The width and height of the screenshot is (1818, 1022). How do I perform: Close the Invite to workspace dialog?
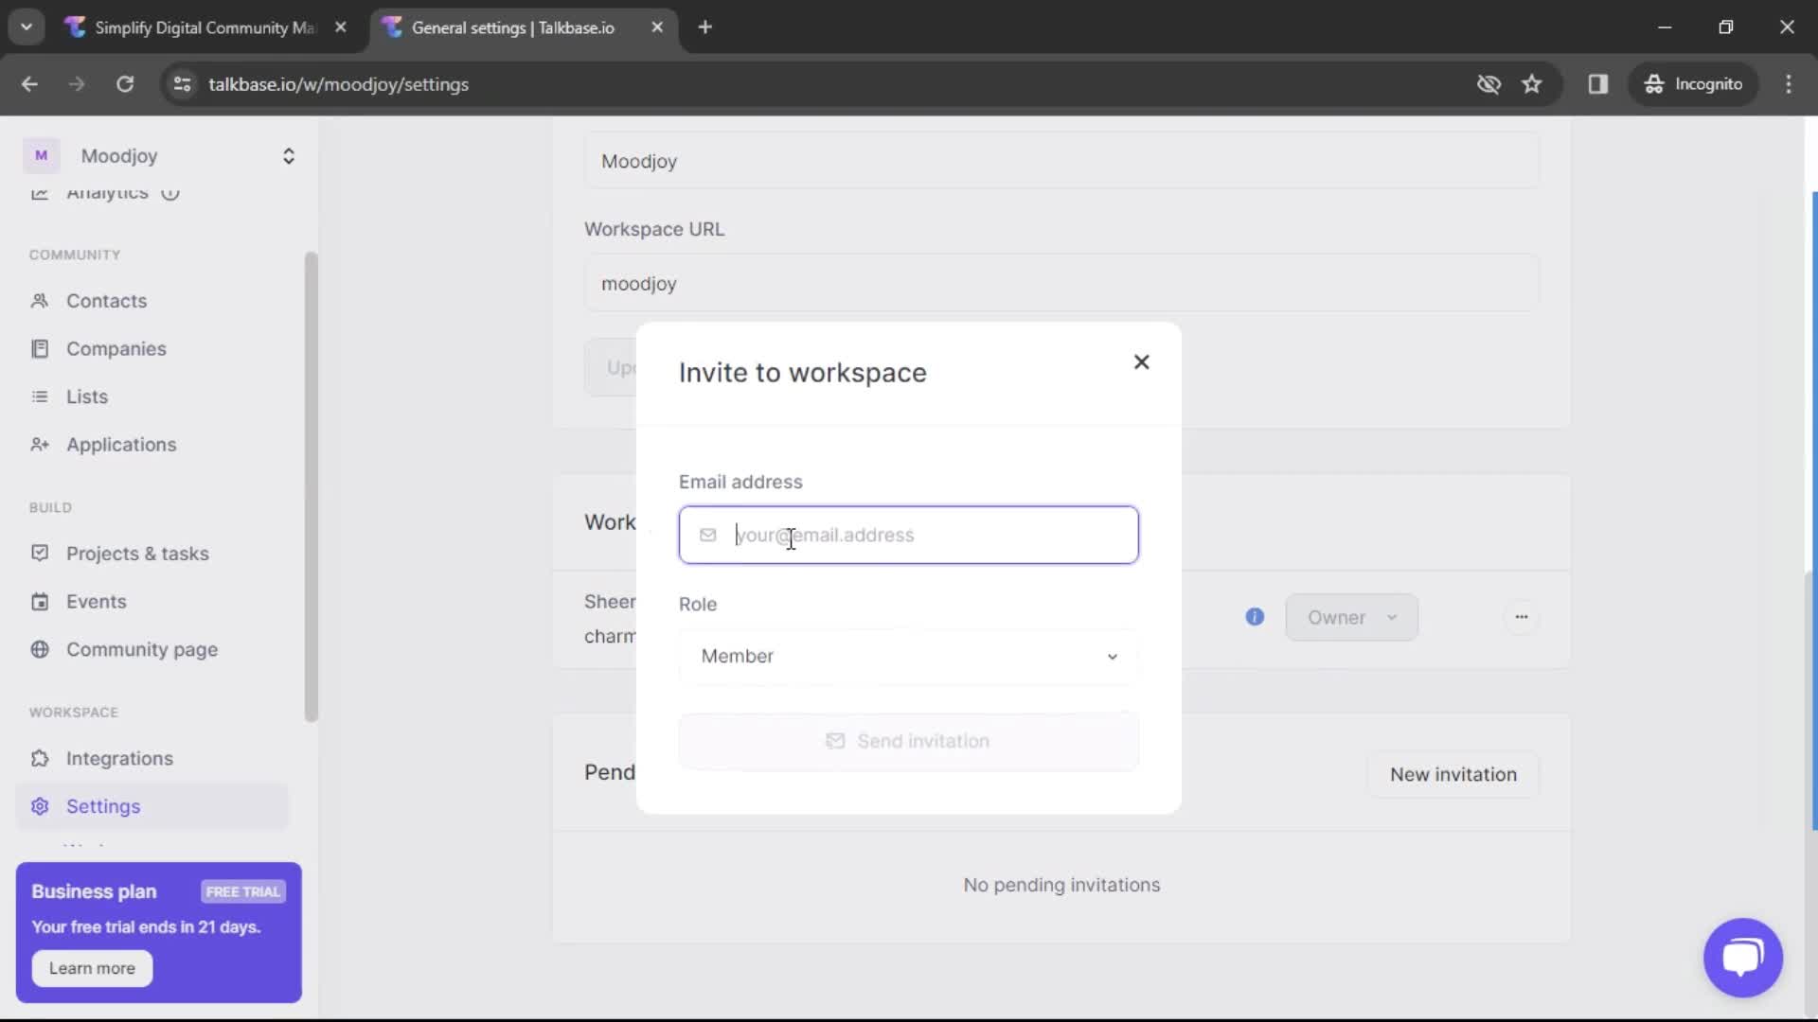click(1140, 361)
